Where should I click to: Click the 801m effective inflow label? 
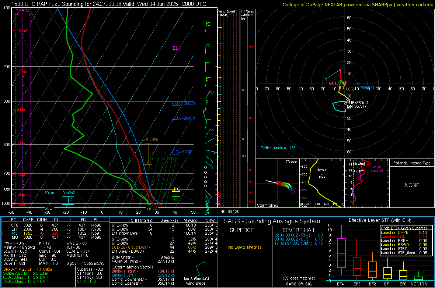(x=49, y=193)
